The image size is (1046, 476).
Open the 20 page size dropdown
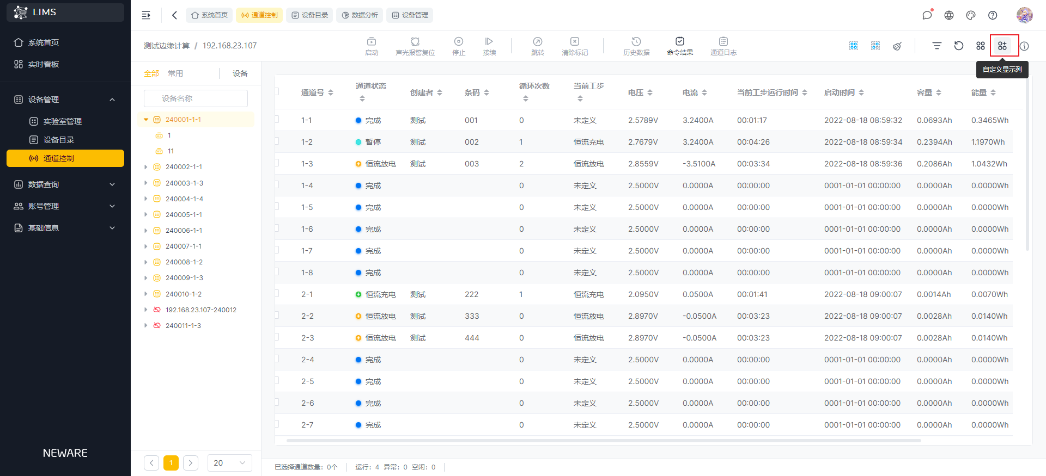(x=229, y=463)
